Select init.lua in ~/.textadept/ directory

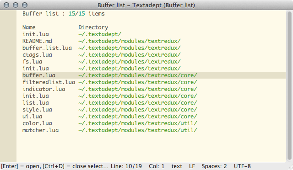(x=36, y=34)
